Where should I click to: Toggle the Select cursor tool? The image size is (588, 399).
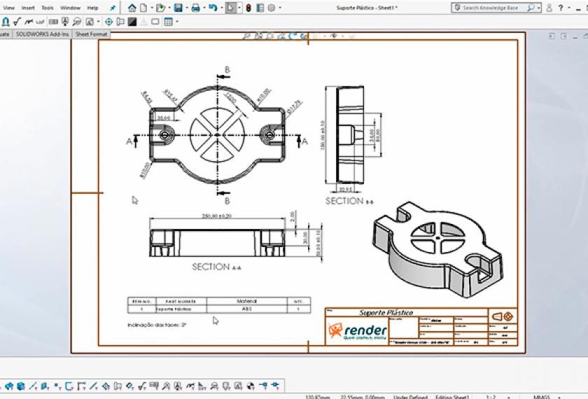tap(230, 8)
